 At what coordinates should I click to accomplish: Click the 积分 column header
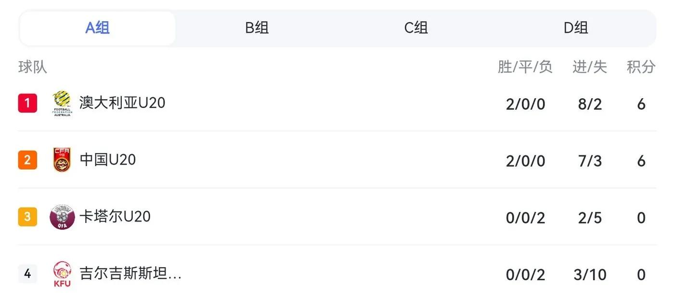tap(641, 67)
